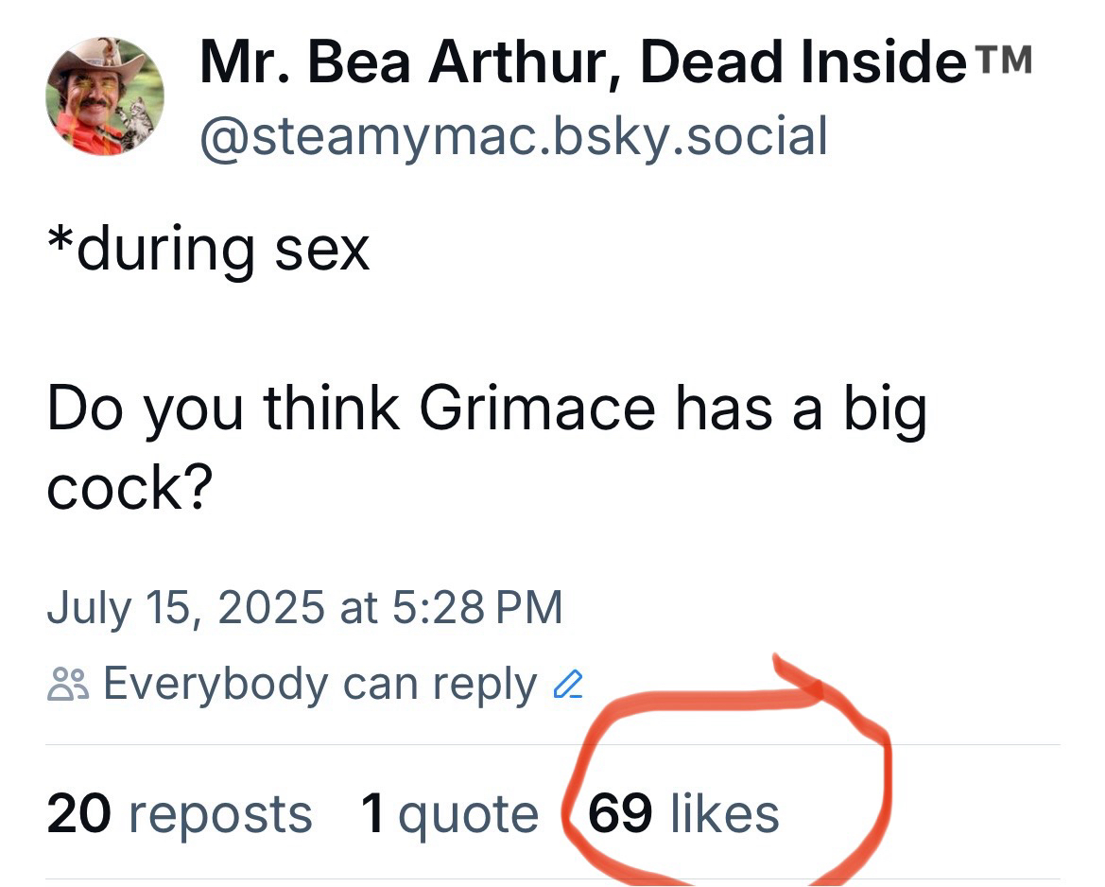This screenshot has height=887, width=1105.
Task: Click the word Grimace in the post
Action: coord(536,409)
